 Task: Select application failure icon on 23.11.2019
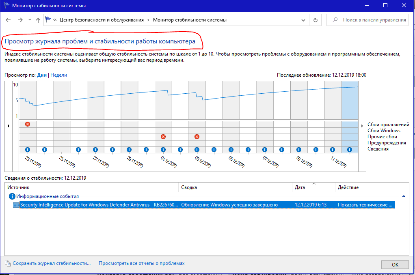coord(28,124)
